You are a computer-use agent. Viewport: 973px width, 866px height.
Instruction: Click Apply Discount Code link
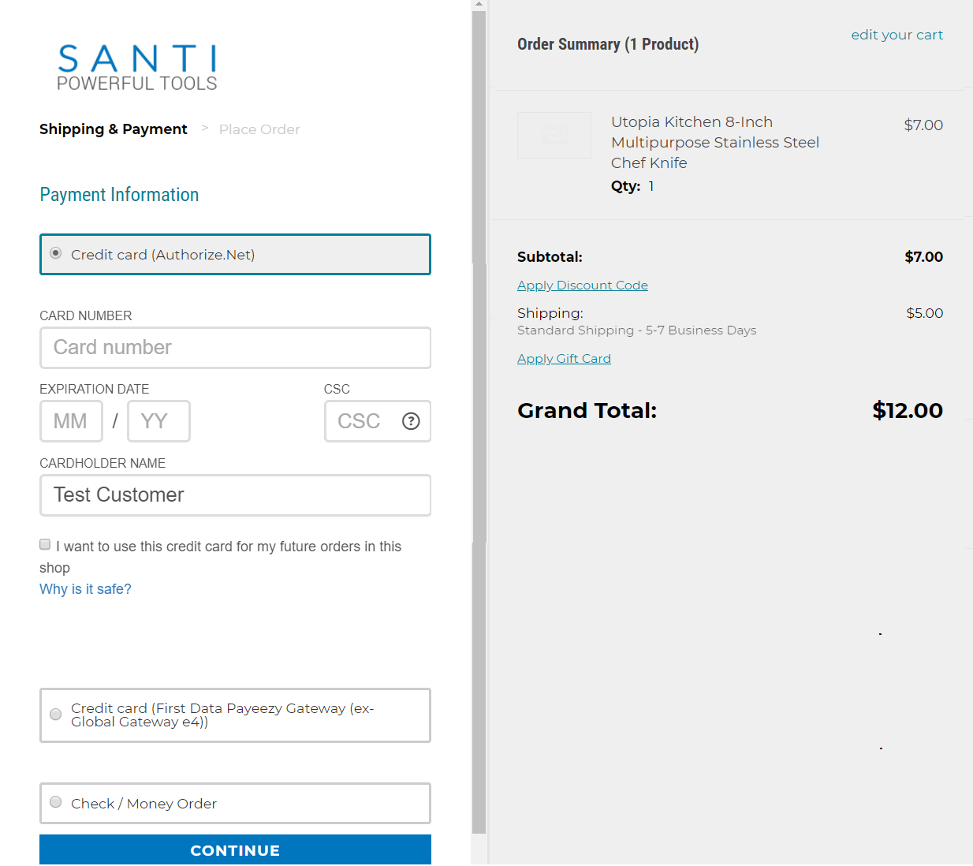click(x=583, y=286)
